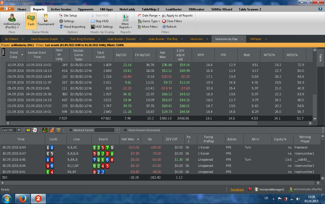
Task: Open More Reports menu
Action: pos(125,21)
